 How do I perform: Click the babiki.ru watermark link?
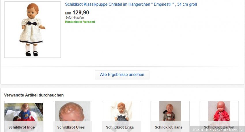point(236,129)
